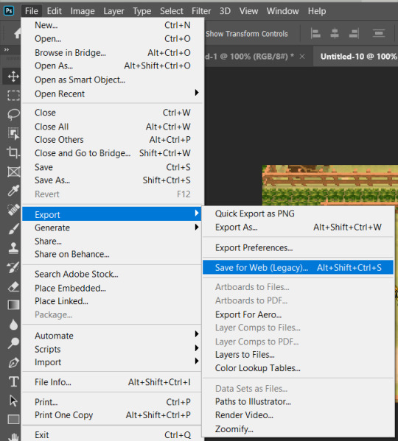
Task: Select the Eraser tool
Action: pos(13,286)
